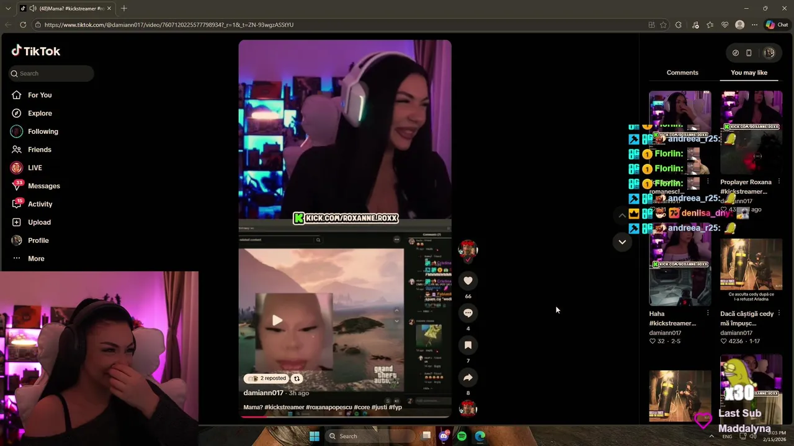Open browser Settings and more menu
The height and width of the screenshot is (446, 794).
tap(754, 25)
